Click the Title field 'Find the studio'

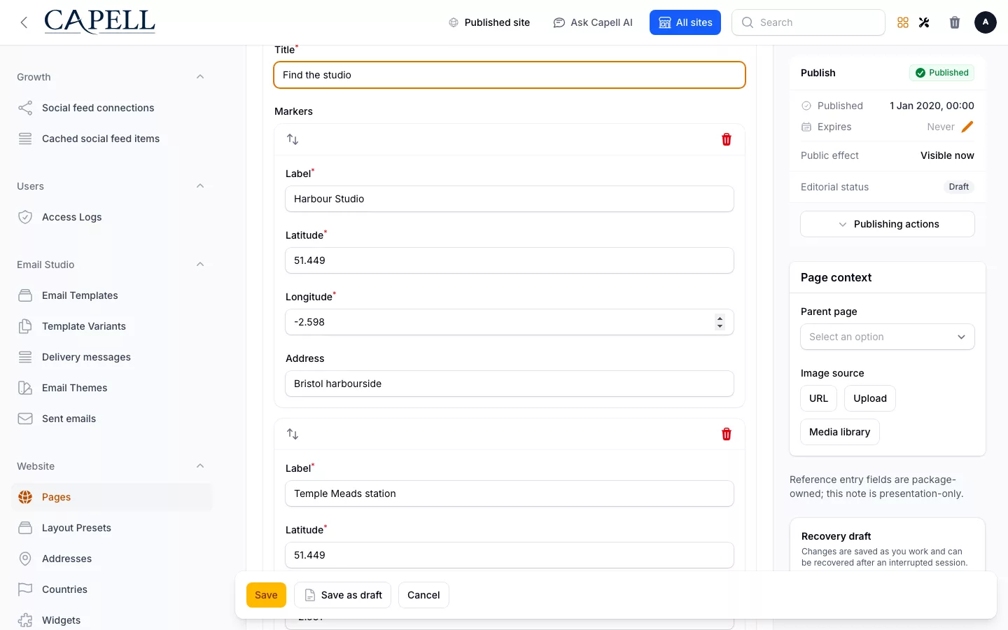click(x=510, y=75)
